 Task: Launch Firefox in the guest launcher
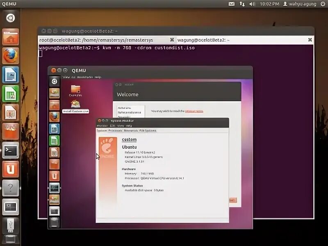(55, 117)
